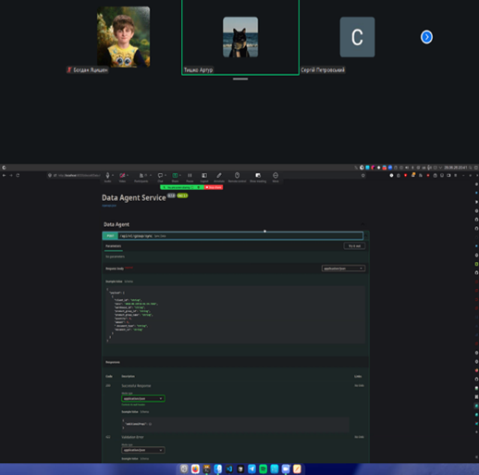The height and width of the screenshot is (475, 479).
Task: Open the 422 Validation Error media type dropdown
Action: tap(143, 450)
